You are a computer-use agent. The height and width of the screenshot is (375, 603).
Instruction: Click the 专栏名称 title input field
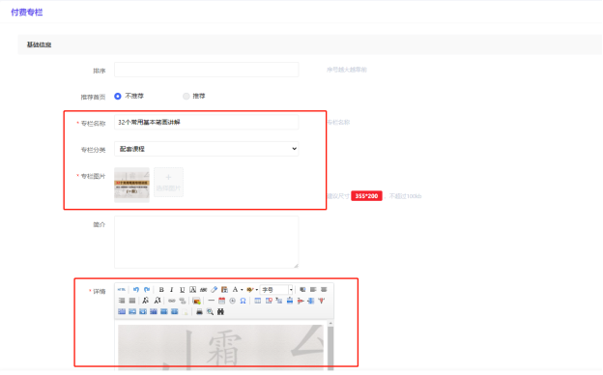[x=207, y=123]
